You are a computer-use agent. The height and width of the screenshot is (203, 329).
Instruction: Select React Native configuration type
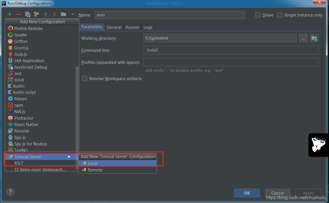click(x=40, y=125)
